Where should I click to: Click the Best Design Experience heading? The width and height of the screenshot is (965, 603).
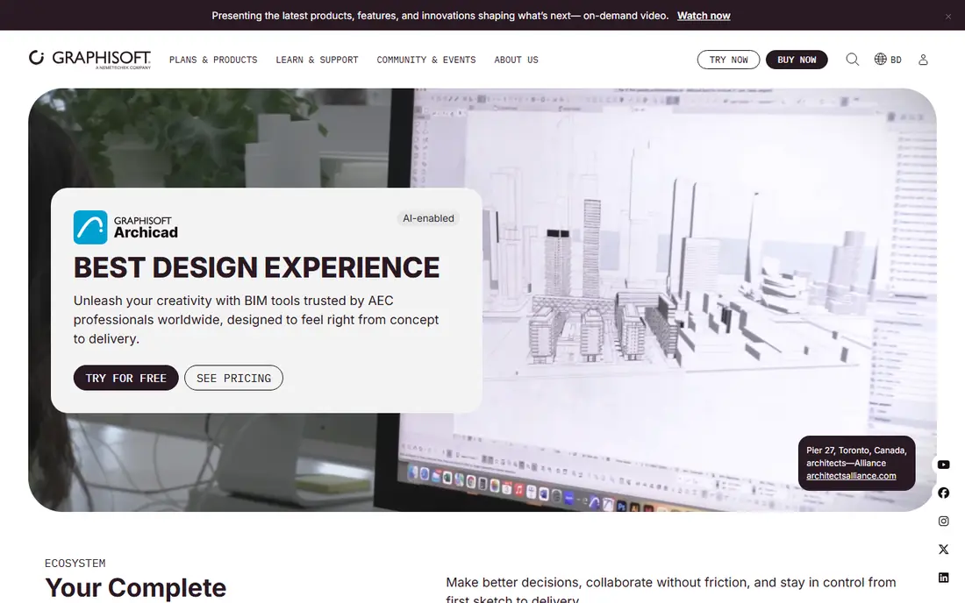click(x=257, y=267)
